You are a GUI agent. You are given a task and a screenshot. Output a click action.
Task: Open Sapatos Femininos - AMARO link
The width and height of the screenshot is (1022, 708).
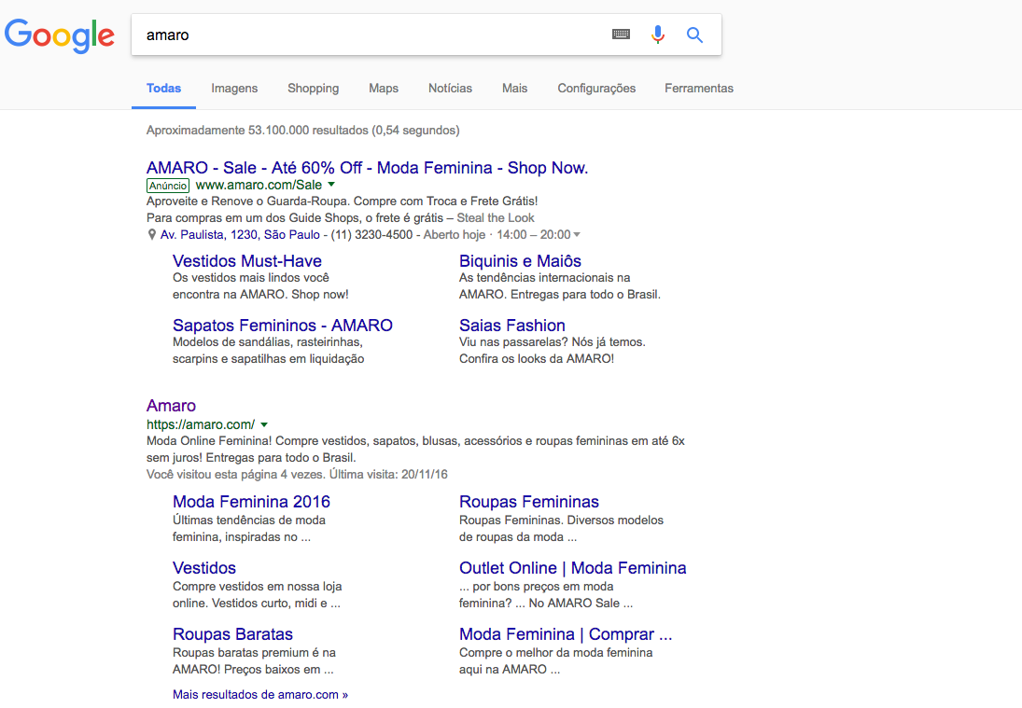tap(282, 325)
